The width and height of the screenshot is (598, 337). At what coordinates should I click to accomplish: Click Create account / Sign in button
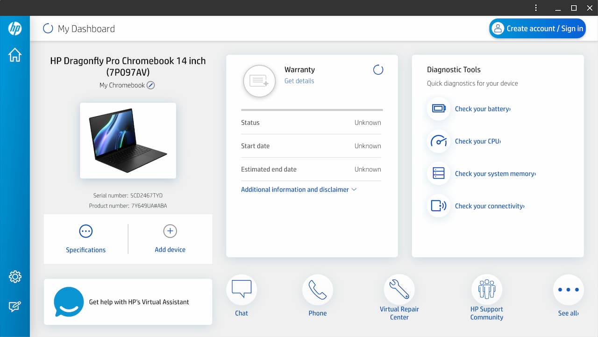537,28
